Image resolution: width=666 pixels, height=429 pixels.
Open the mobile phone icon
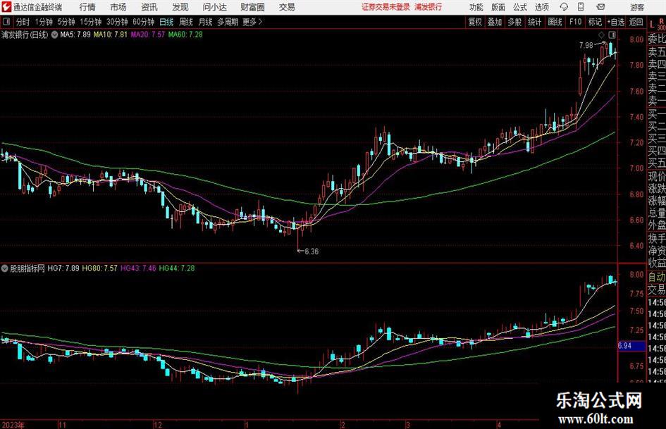(581, 7)
